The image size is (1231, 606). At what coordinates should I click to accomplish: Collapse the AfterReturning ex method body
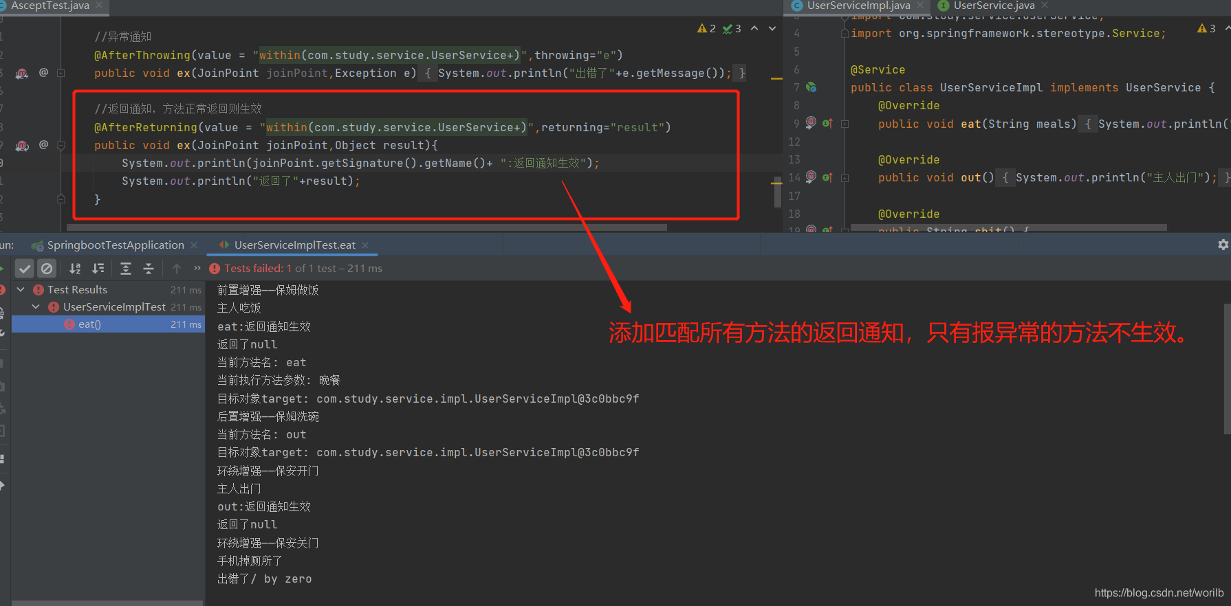point(61,146)
